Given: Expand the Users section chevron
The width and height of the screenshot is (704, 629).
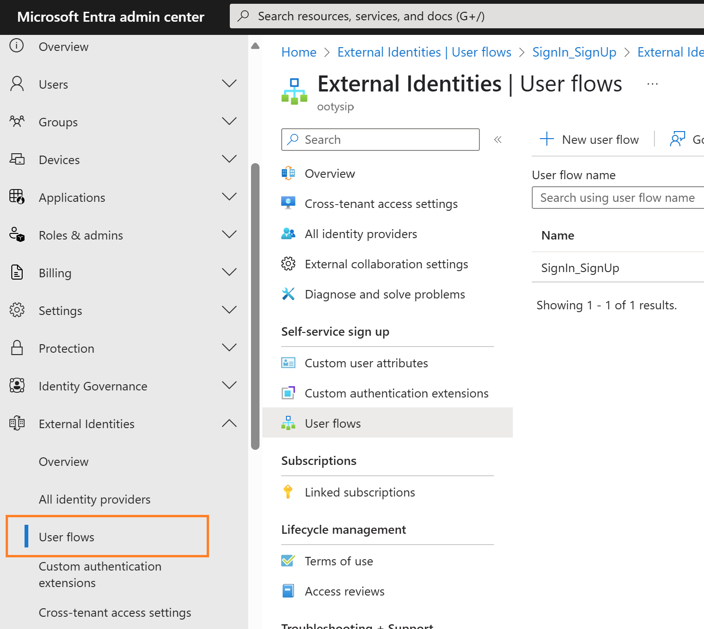Looking at the screenshot, I should (229, 83).
